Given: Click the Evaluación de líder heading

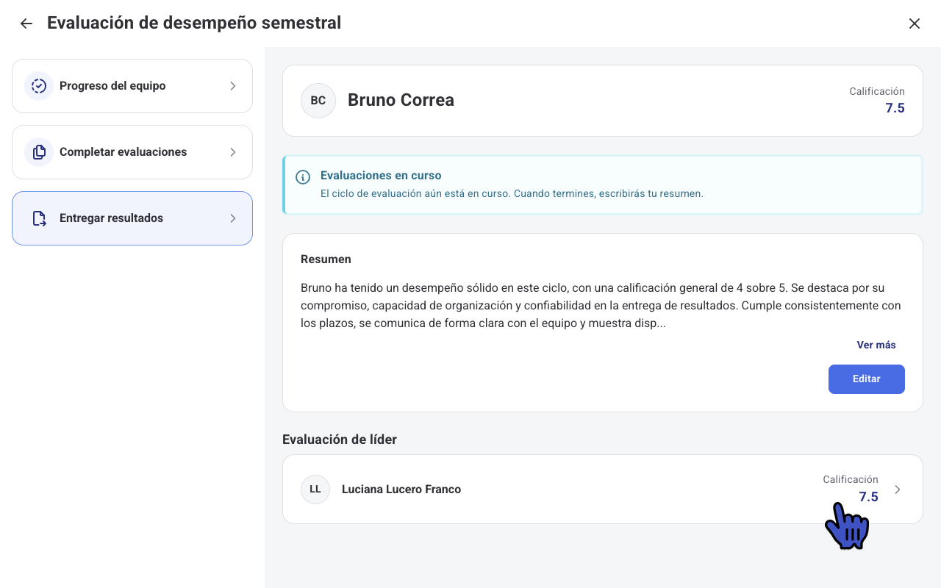Looking at the screenshot, I should [x=340, y=440].
